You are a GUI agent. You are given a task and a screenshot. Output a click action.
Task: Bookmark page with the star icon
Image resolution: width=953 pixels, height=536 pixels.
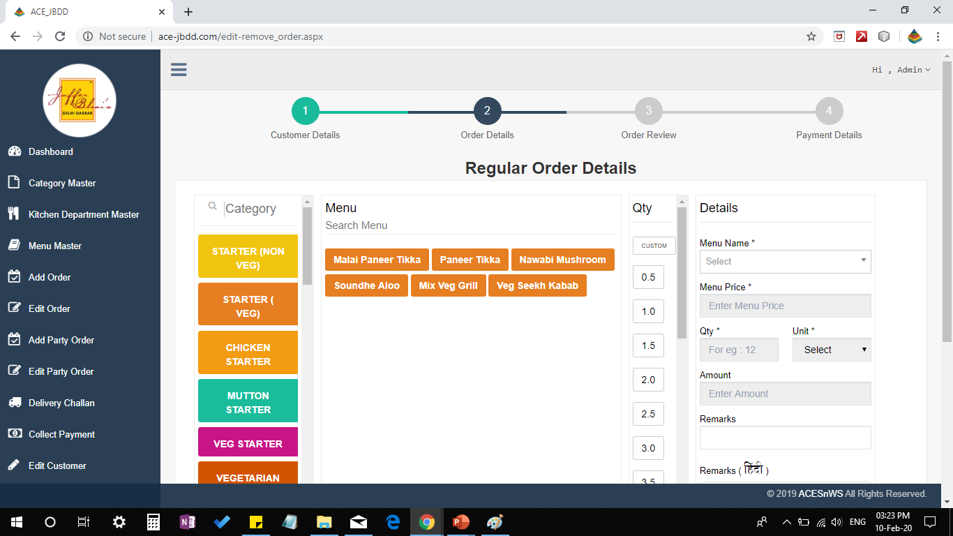pos(811,36)
